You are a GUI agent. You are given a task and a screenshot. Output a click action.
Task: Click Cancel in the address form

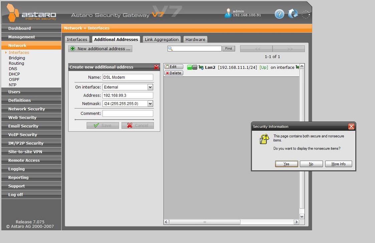(x=138, y=125)
